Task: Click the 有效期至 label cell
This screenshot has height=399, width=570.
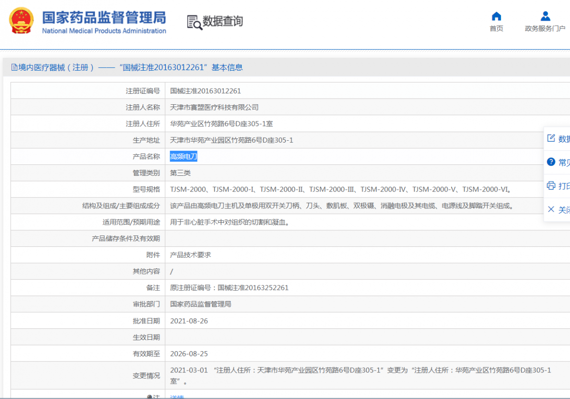Action: [88, 354]
